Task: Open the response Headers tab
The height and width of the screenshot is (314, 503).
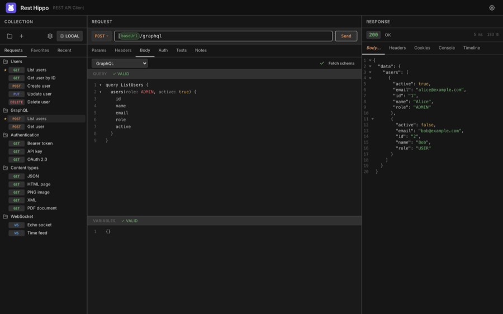Action: [x=397, y=48]
